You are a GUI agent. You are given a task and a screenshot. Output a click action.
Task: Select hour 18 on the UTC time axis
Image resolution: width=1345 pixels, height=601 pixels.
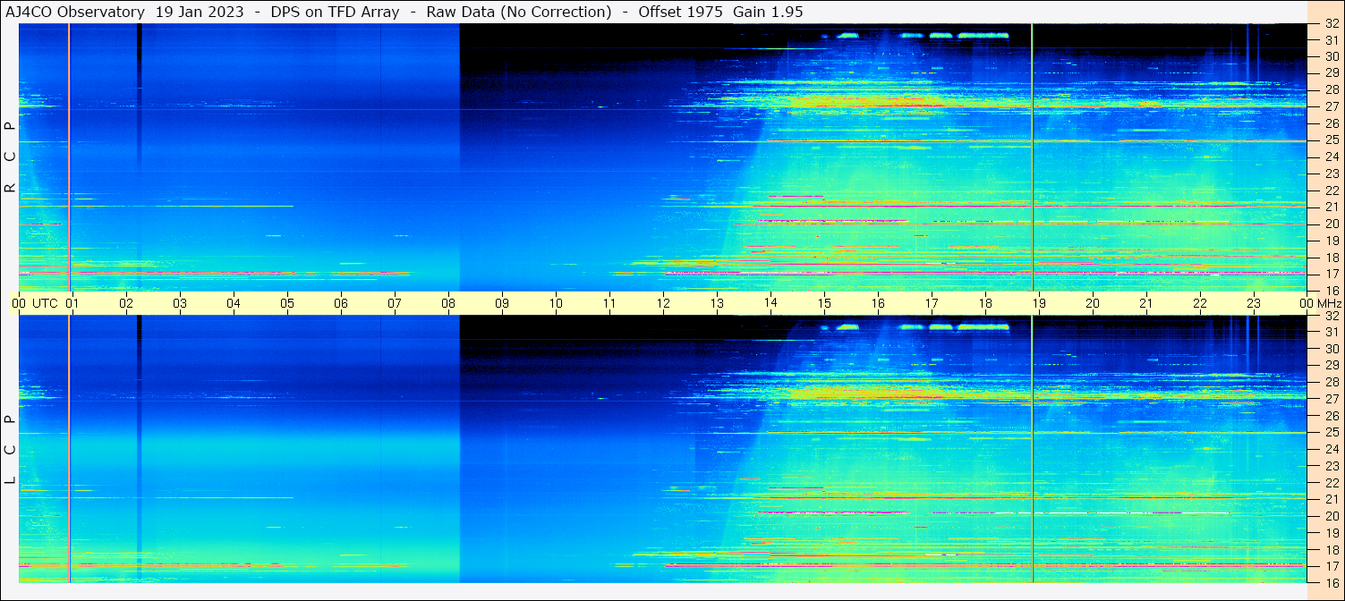tap(985, 303)
